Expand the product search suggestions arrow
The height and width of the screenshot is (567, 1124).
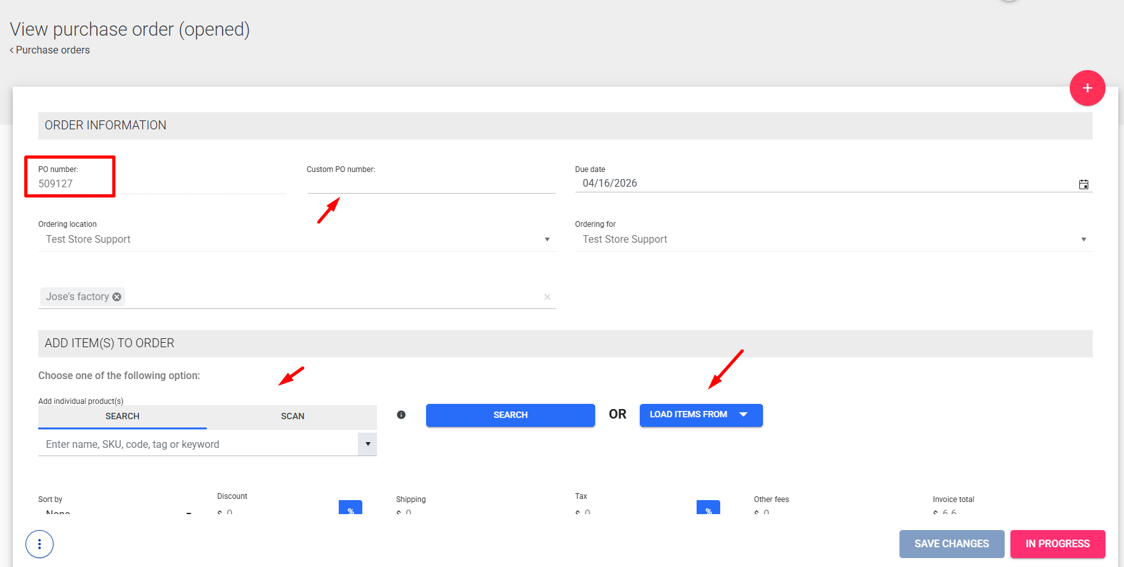tap(367, 444)
